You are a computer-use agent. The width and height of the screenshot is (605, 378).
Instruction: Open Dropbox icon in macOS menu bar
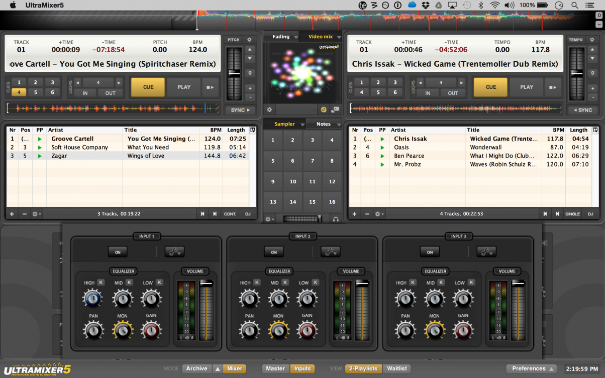coord(426,5)
